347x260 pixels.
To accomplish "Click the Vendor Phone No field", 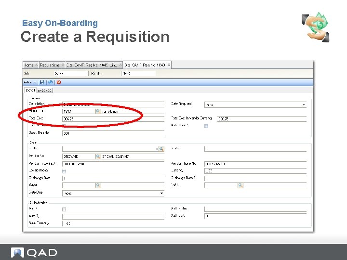I will point(255,164).
